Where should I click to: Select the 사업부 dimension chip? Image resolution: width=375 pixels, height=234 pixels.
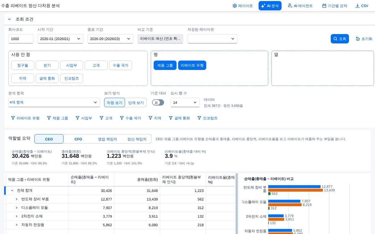click(x=72, y=65)
